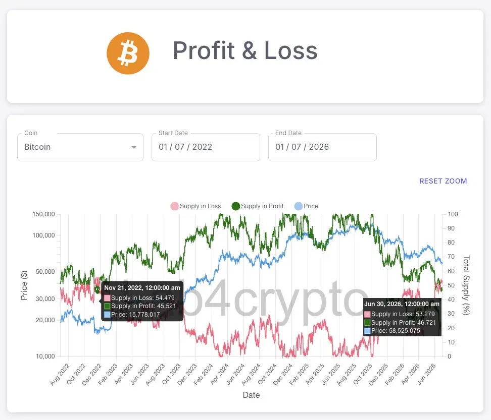This screenshot has width=491, height=420.
Task: Click the RESET ZOOM button
Action: coord(443,181)
